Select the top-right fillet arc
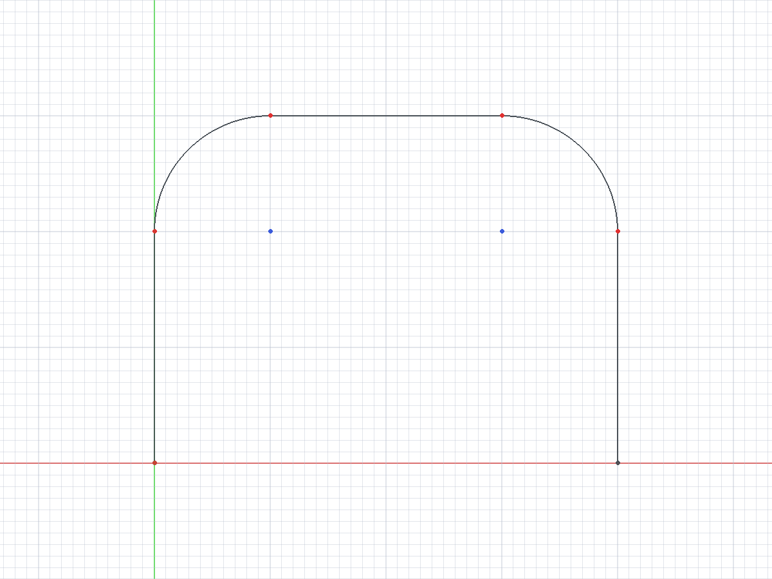This screenshot has width=772, height=579. [x=584, y=149]
